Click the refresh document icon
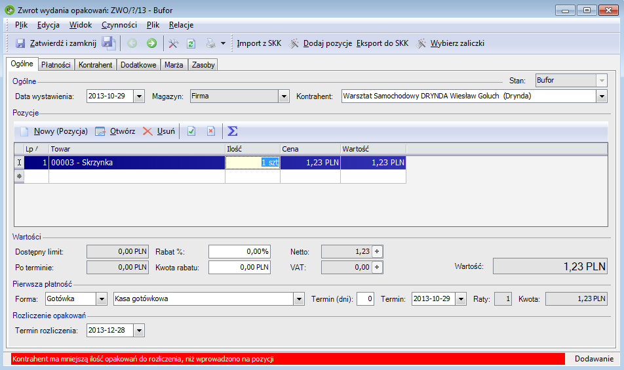 coord(191,43)
